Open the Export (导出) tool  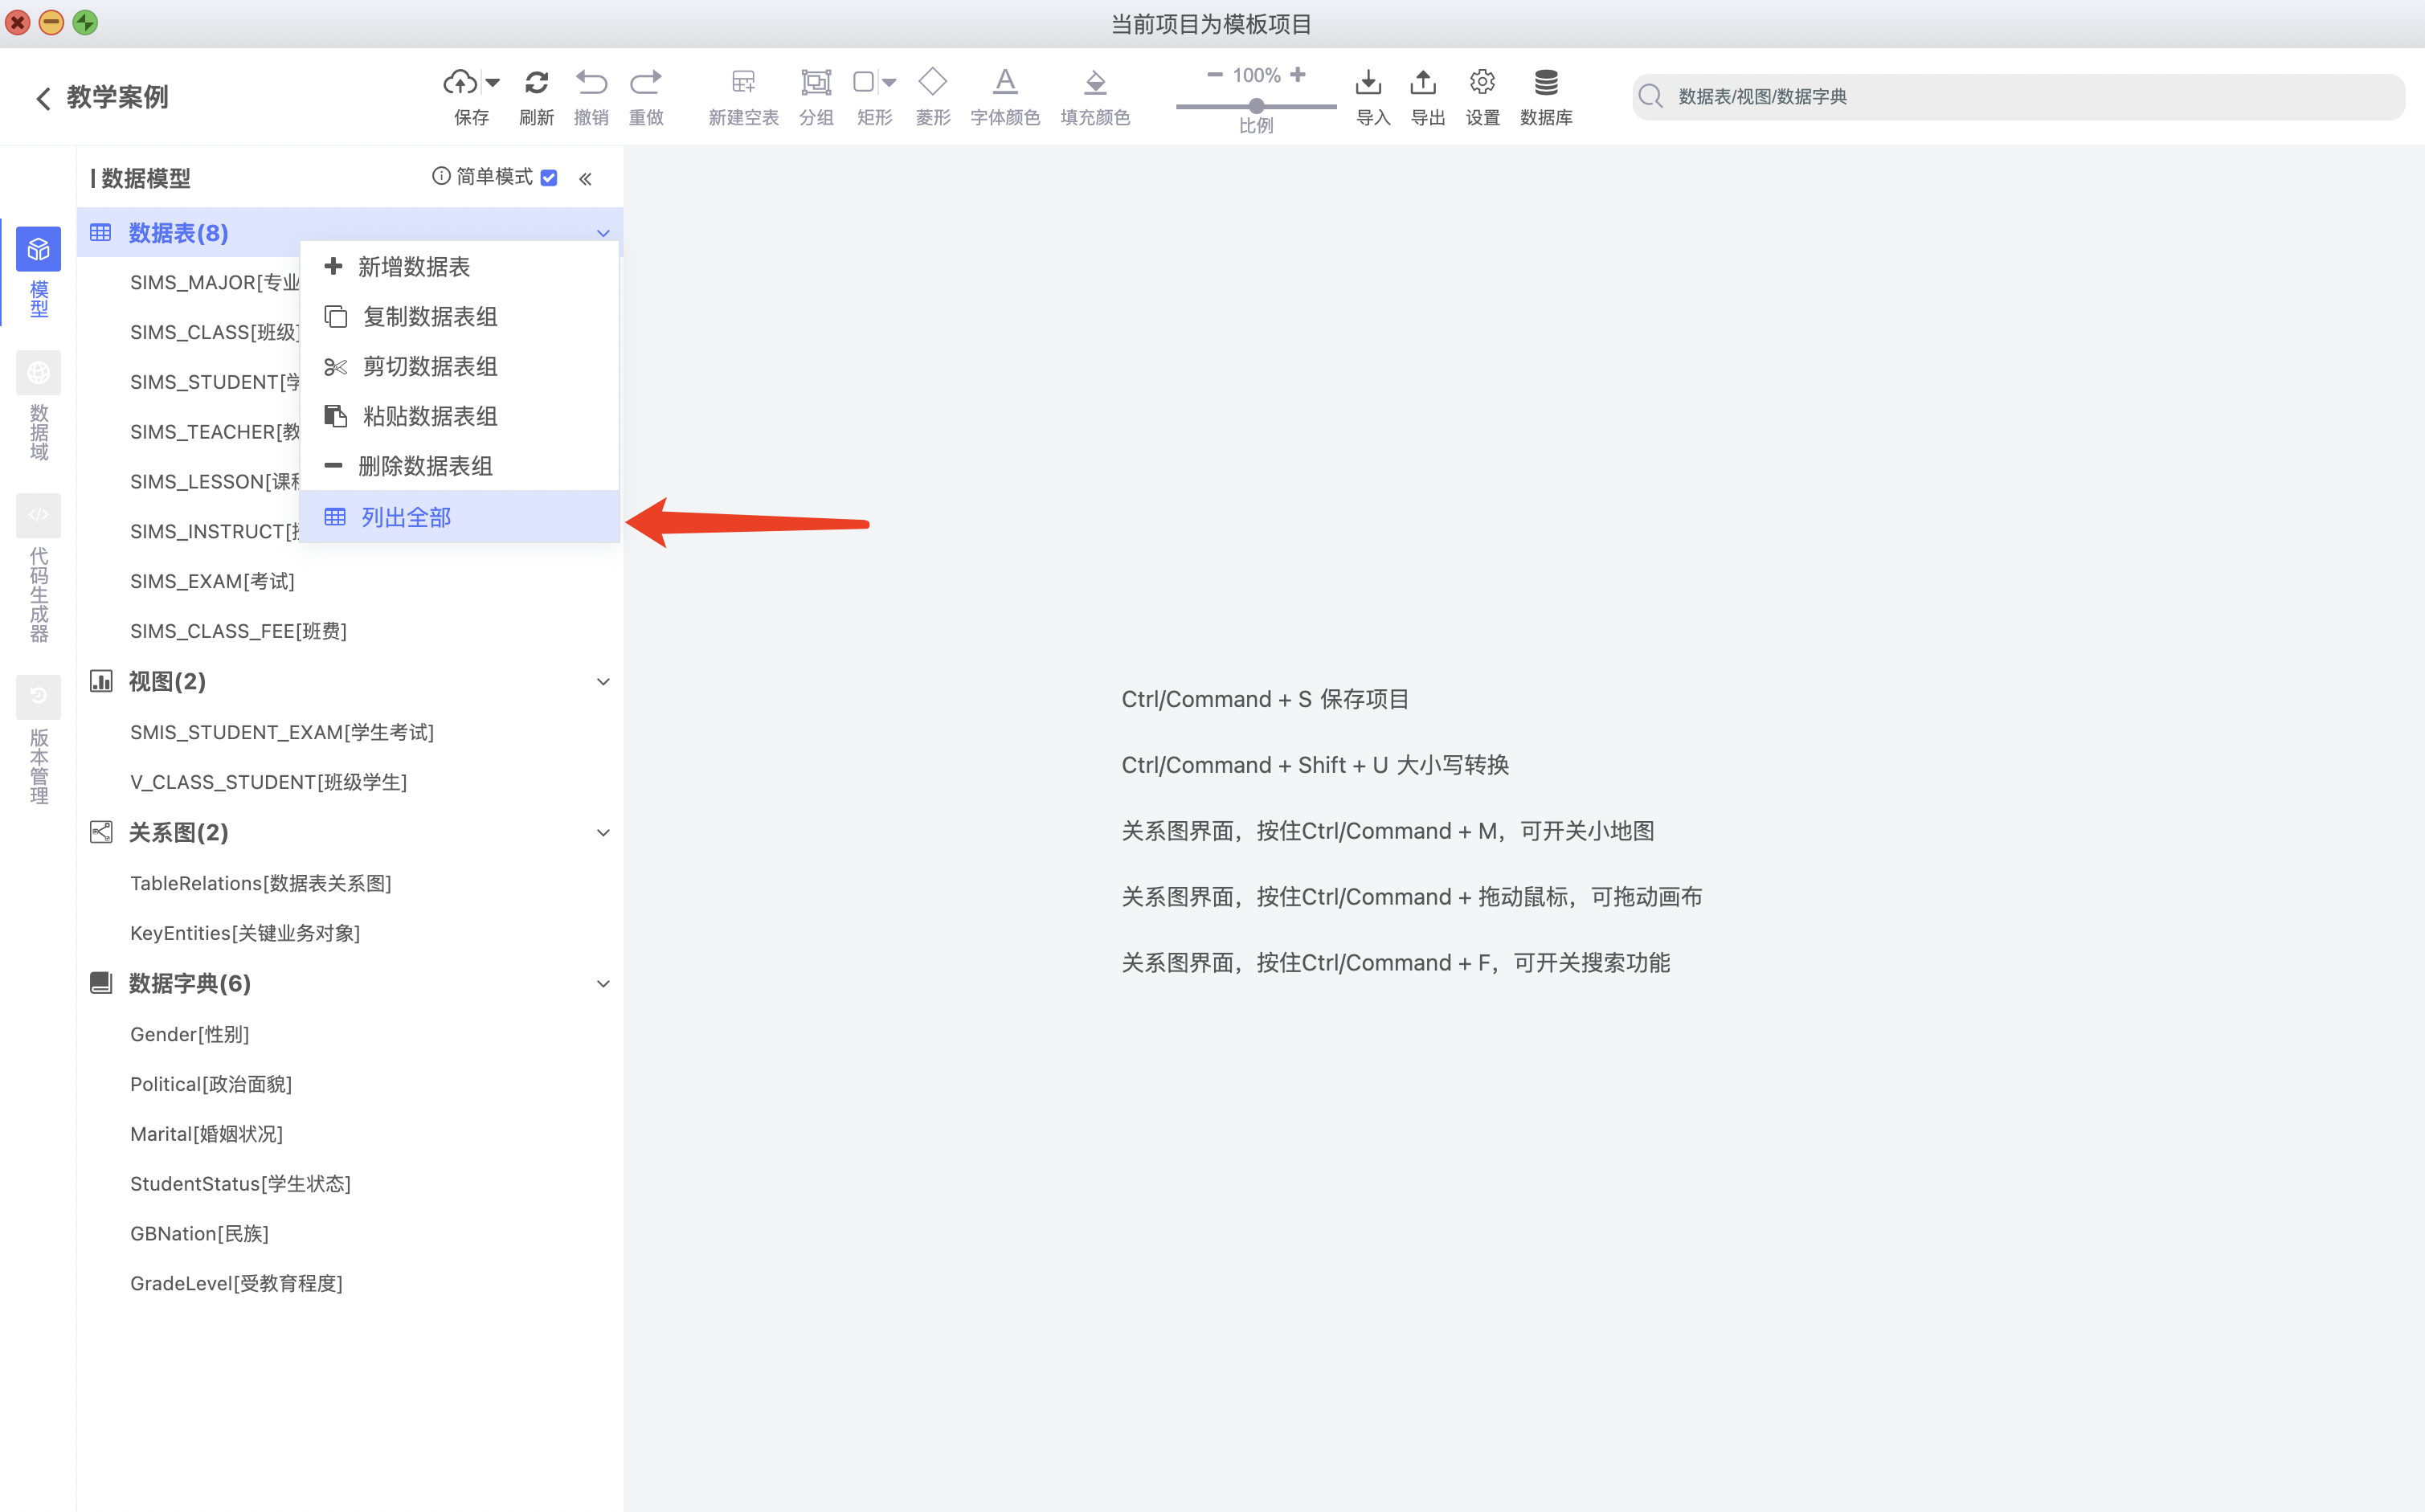tap(1423, 83)
